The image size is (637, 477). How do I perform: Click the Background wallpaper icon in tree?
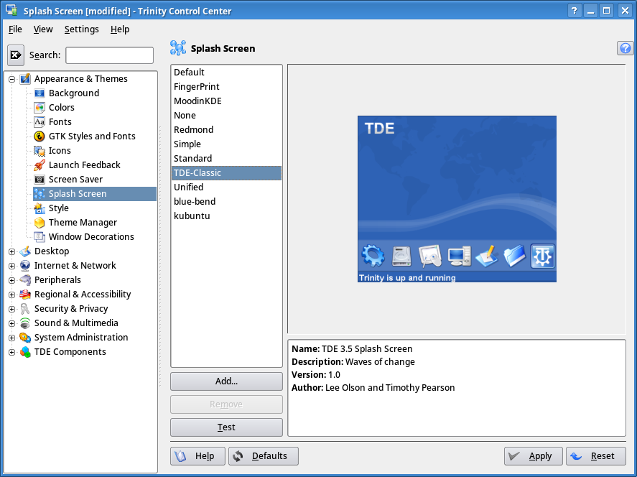[39, 93]
